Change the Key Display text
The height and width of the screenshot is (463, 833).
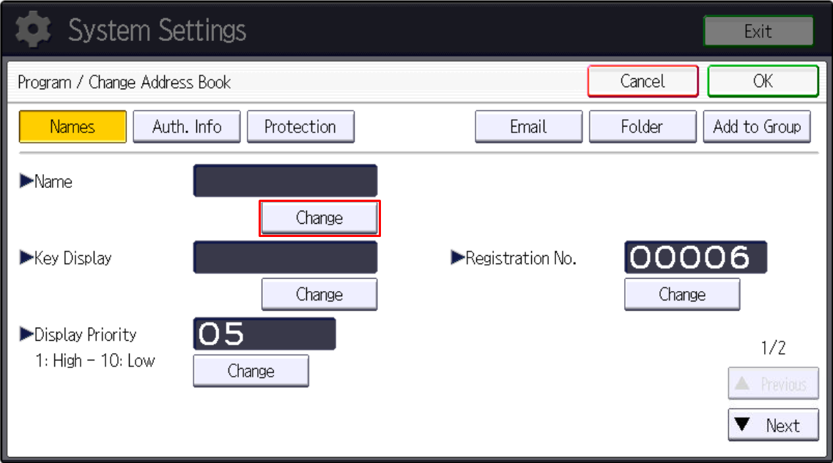click(x=319, y=294)
